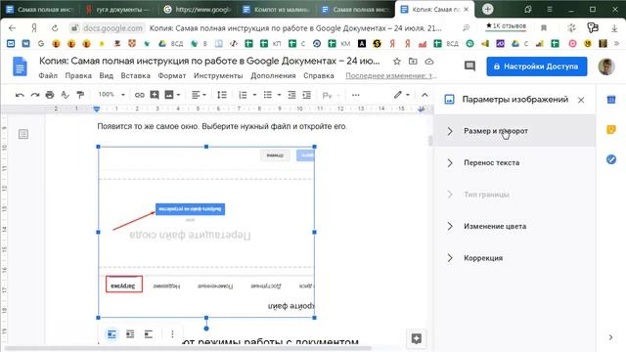This screenshot has height=352, width=626.
Task: Click the Print icon
Action: point(50,95)
